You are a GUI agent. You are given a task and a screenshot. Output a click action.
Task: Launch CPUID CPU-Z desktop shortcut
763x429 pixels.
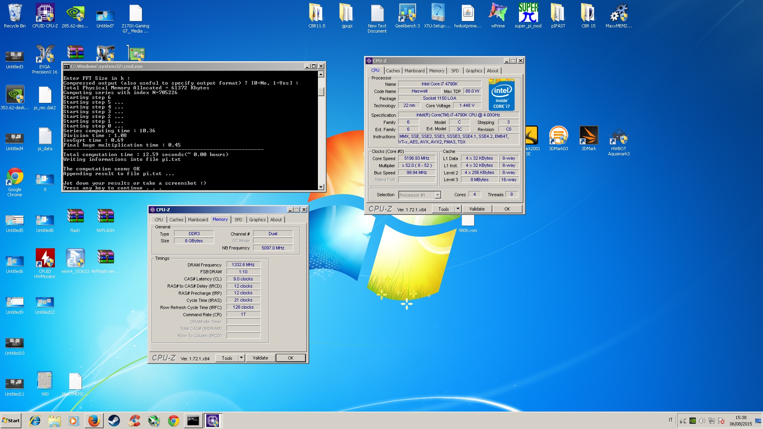coord(45,16)
